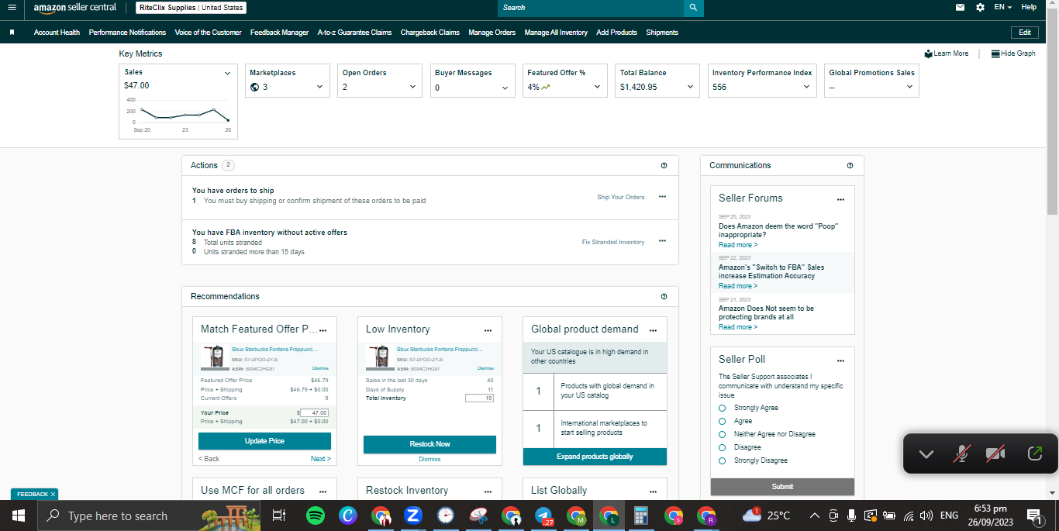Open stranded inventory options ellipsis
The image size is (1059, 531).
click(x=662, y=241)
